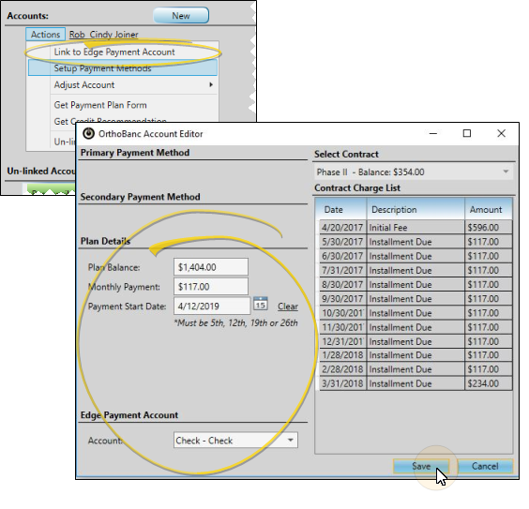The height and width of the screenshot is (509, 529).
Task: Open the Actions menu
Action: [x=45, y=35]
